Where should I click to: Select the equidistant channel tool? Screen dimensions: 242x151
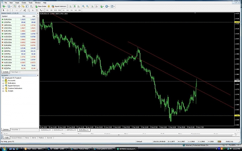point(25,10)
